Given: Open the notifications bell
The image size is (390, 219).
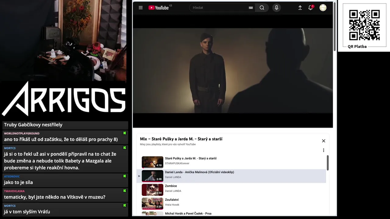Looking at the screenshot, I should (x=310, y=8).
